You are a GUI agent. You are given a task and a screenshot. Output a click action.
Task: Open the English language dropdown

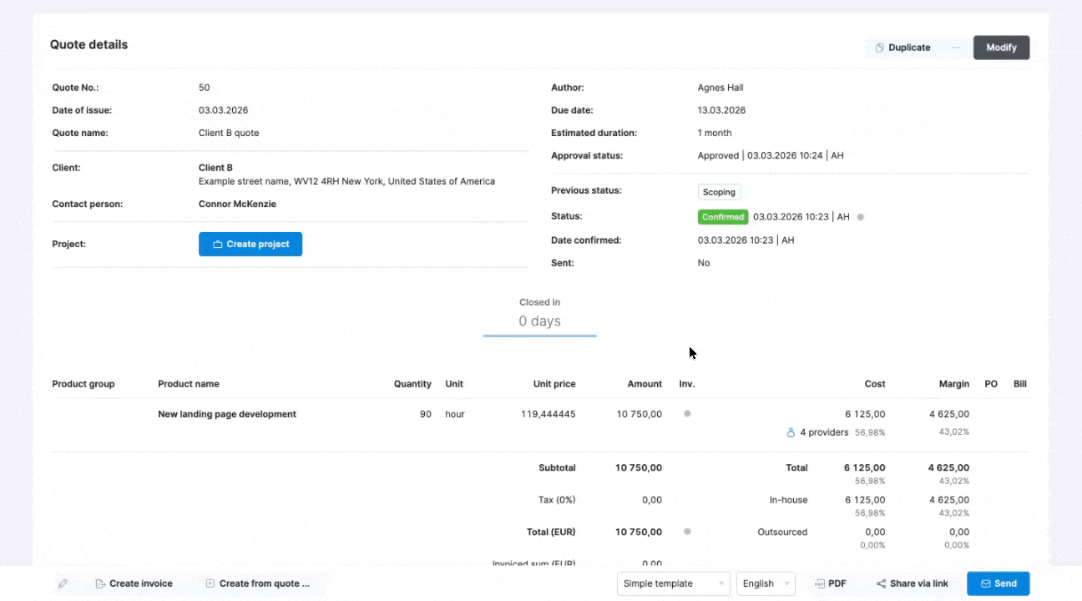coord(766,583)
